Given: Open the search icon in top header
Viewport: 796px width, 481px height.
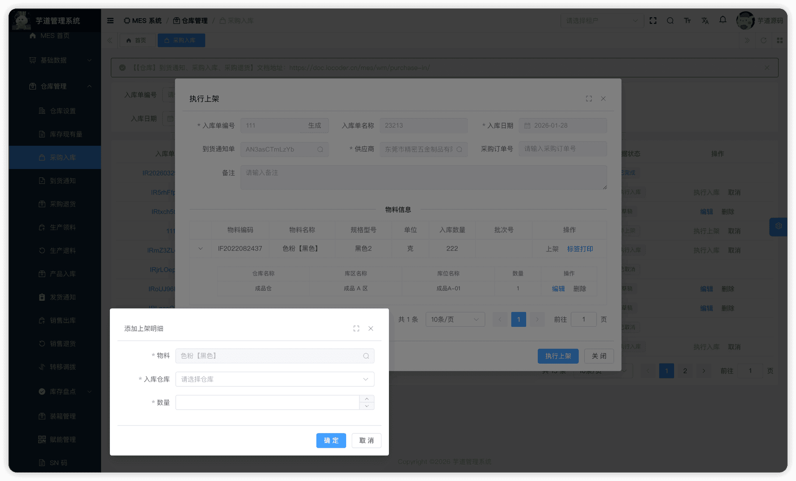Looking at the screenshot, I should 670,21.
